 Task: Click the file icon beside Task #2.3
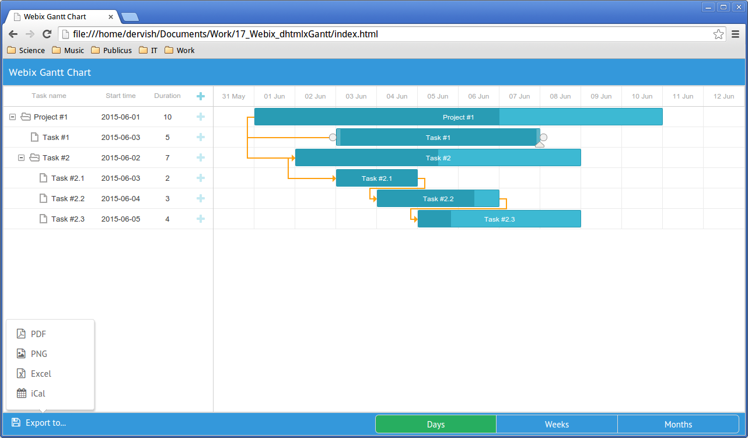(43, 219)
